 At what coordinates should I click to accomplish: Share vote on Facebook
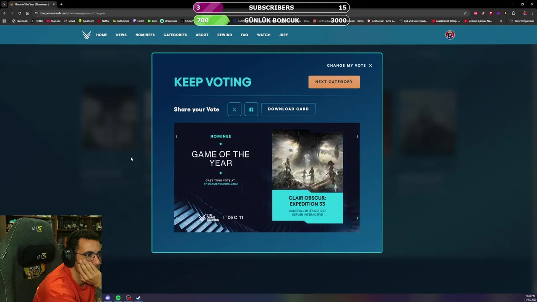point(251,109)
